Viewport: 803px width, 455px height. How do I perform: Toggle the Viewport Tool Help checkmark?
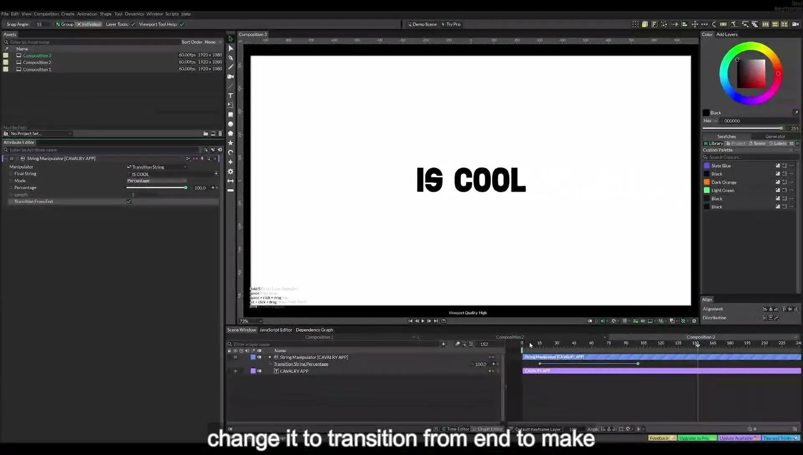coord(182,24)
